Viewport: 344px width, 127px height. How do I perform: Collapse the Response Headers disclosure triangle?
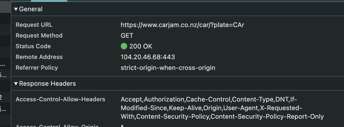(16, 84)
